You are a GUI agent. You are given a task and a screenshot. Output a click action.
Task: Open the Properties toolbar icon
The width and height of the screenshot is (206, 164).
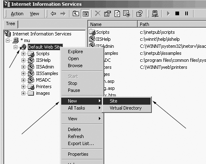(108, 14)
